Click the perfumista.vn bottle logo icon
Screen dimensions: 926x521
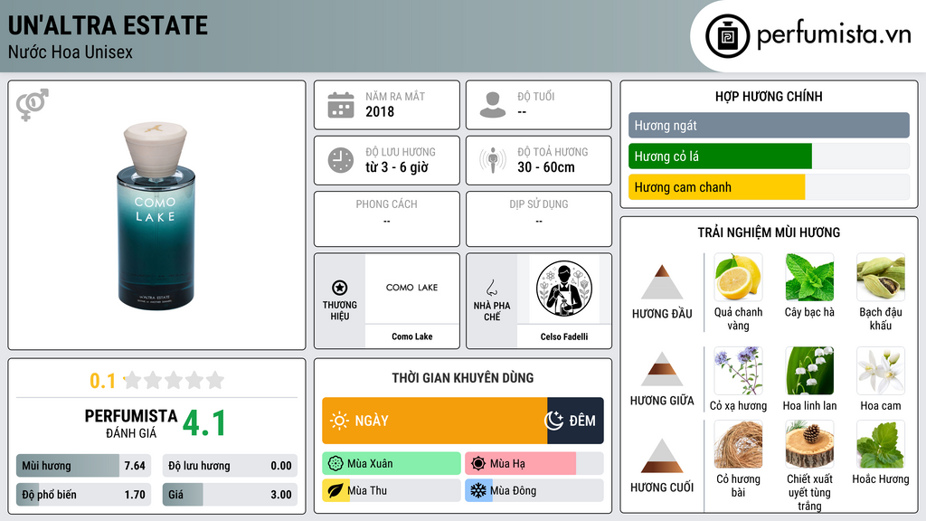727,36
